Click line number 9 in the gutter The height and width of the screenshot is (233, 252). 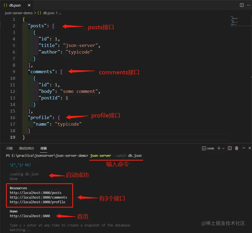pyautogui.click(x=14, y=72)
